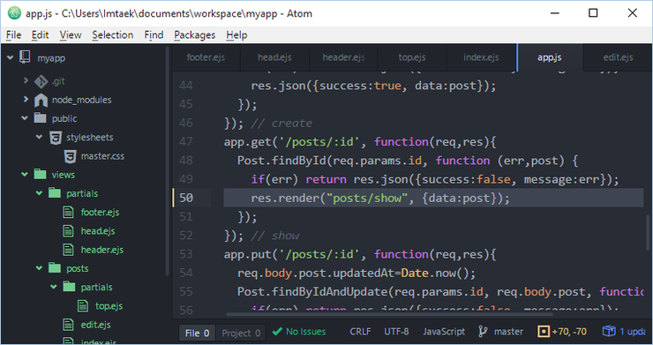Click the No Issues linter status
The width and height of the screenshot is (653, 345).
[299, 332]
